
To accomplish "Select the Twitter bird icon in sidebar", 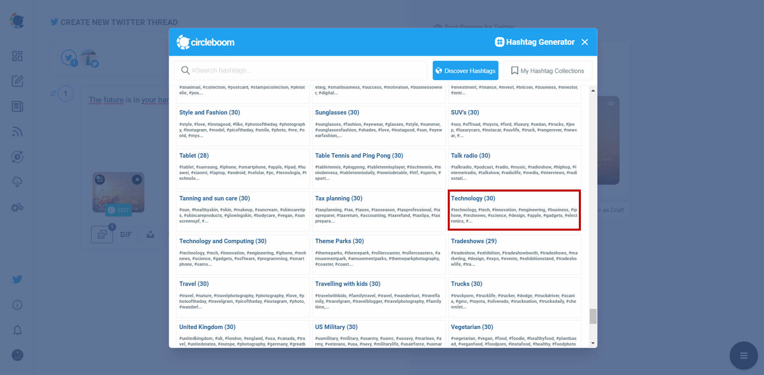I will [17, 279].
